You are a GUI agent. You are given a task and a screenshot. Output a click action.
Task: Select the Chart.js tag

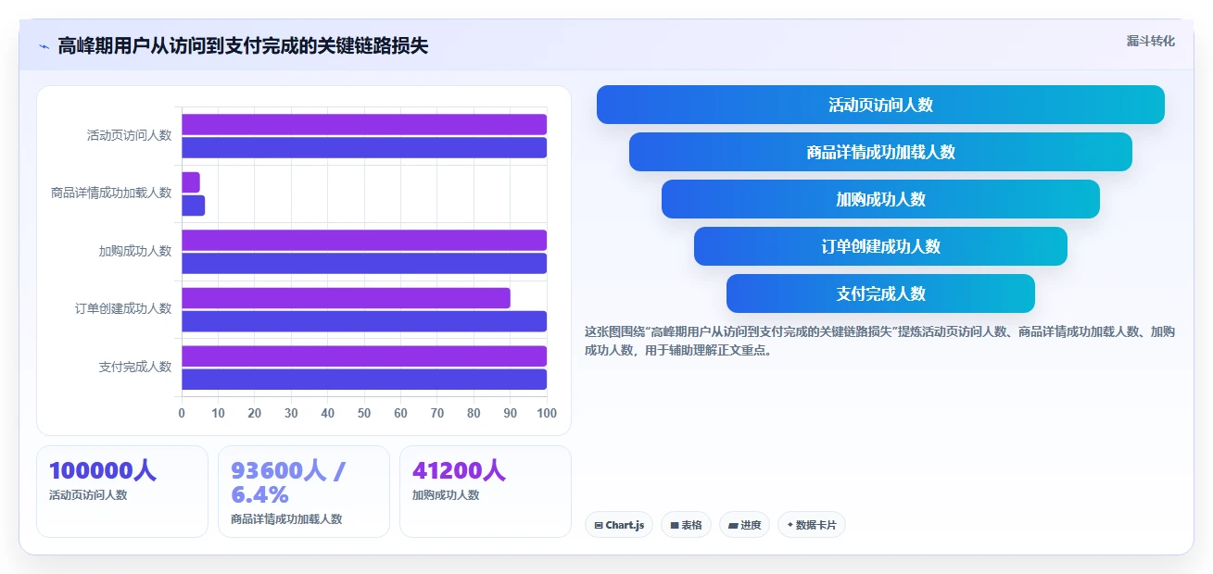[619, 525]
